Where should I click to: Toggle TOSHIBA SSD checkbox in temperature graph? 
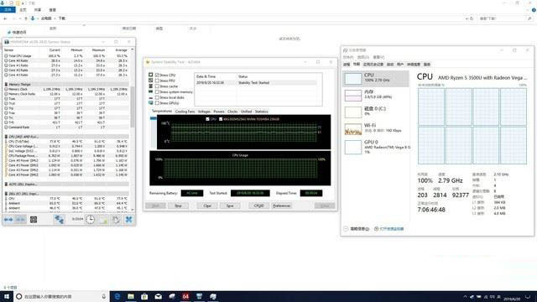coord(221,119)
